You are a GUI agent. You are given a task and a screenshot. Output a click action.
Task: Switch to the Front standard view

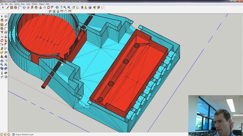click(x=58, y=11)
